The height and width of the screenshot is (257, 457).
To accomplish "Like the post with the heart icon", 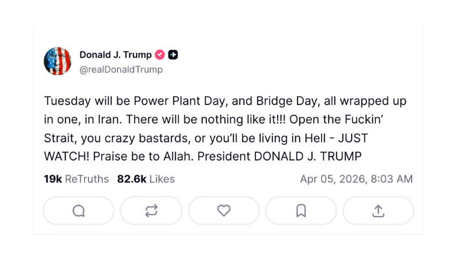I will click(224, 211).
